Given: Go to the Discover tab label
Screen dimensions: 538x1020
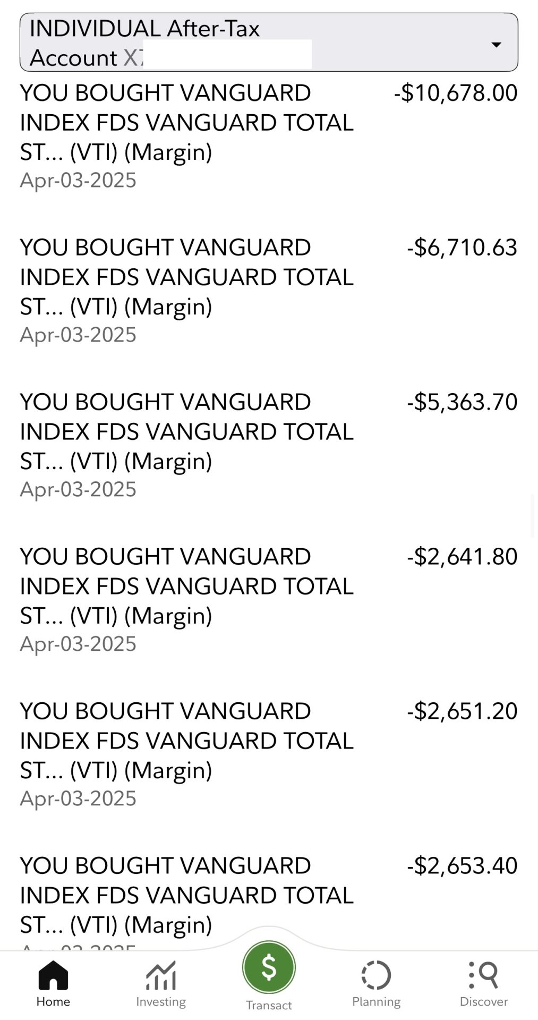Looking at the screenshot, I should pos(484,1002).
